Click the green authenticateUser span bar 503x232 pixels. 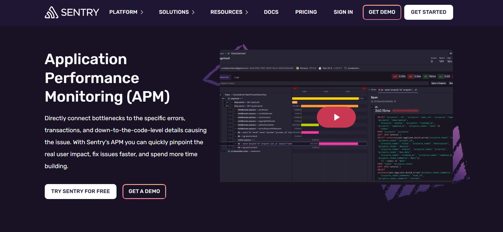(310, 125)
